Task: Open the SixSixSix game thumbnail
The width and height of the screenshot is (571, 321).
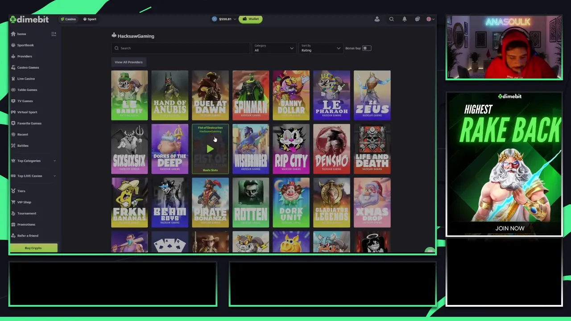Action: [x=129, y=149]
